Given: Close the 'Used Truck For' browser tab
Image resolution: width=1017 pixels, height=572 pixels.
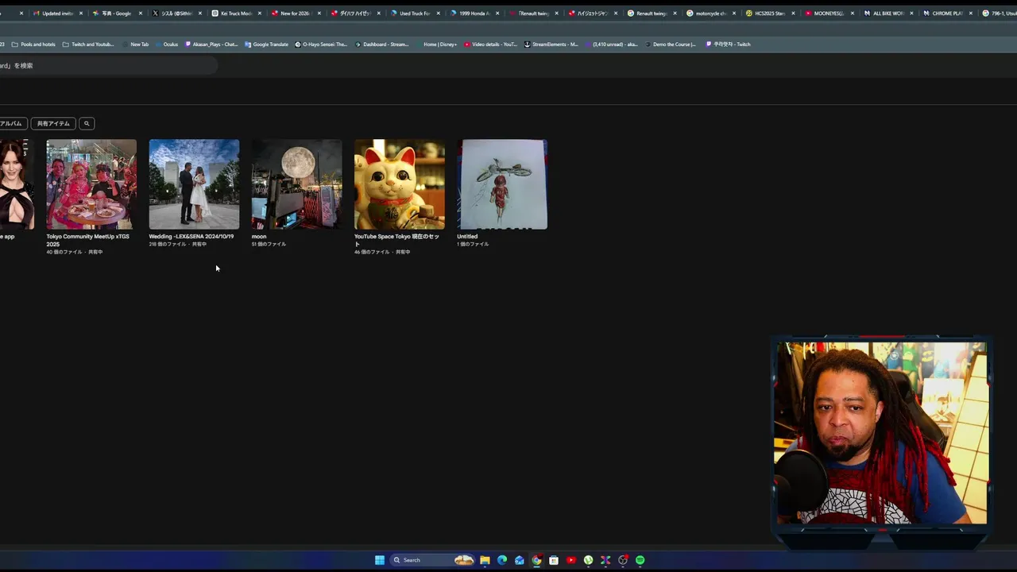Looking at the screenshot, I should 439,14.
